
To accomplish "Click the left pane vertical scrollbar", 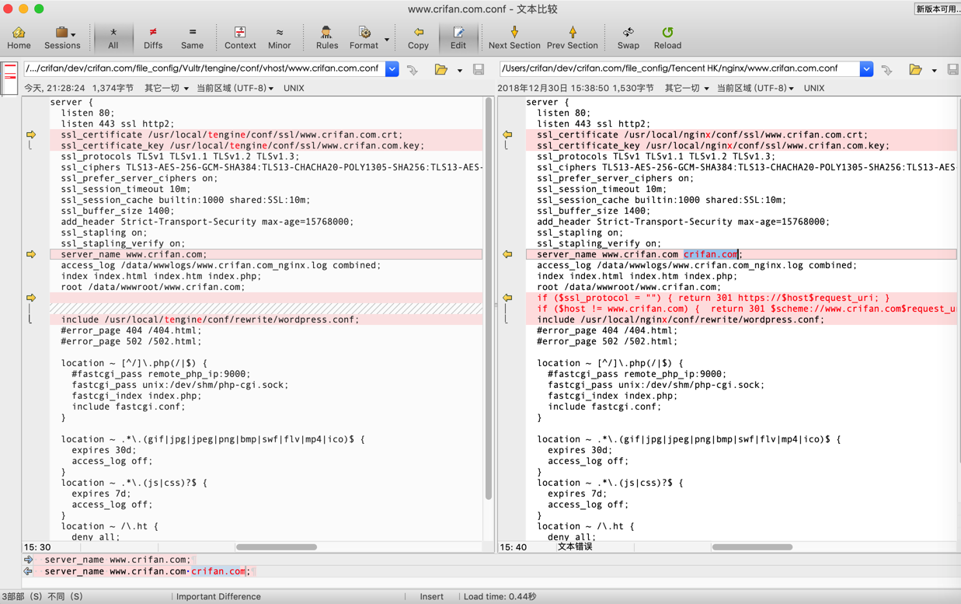I will (489, 299).
